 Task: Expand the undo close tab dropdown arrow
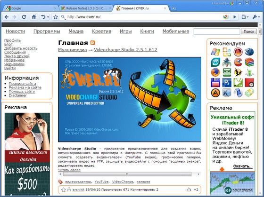pyautogui.click(x=48, y=17)
